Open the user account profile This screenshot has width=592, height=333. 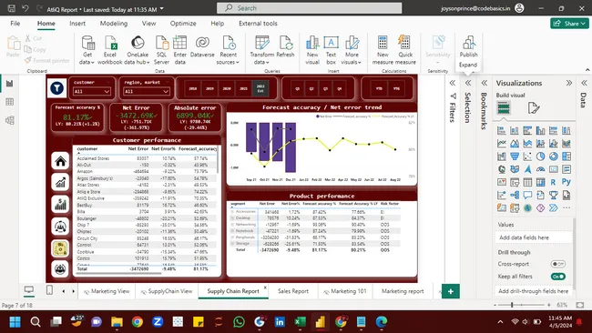(519, 8)
